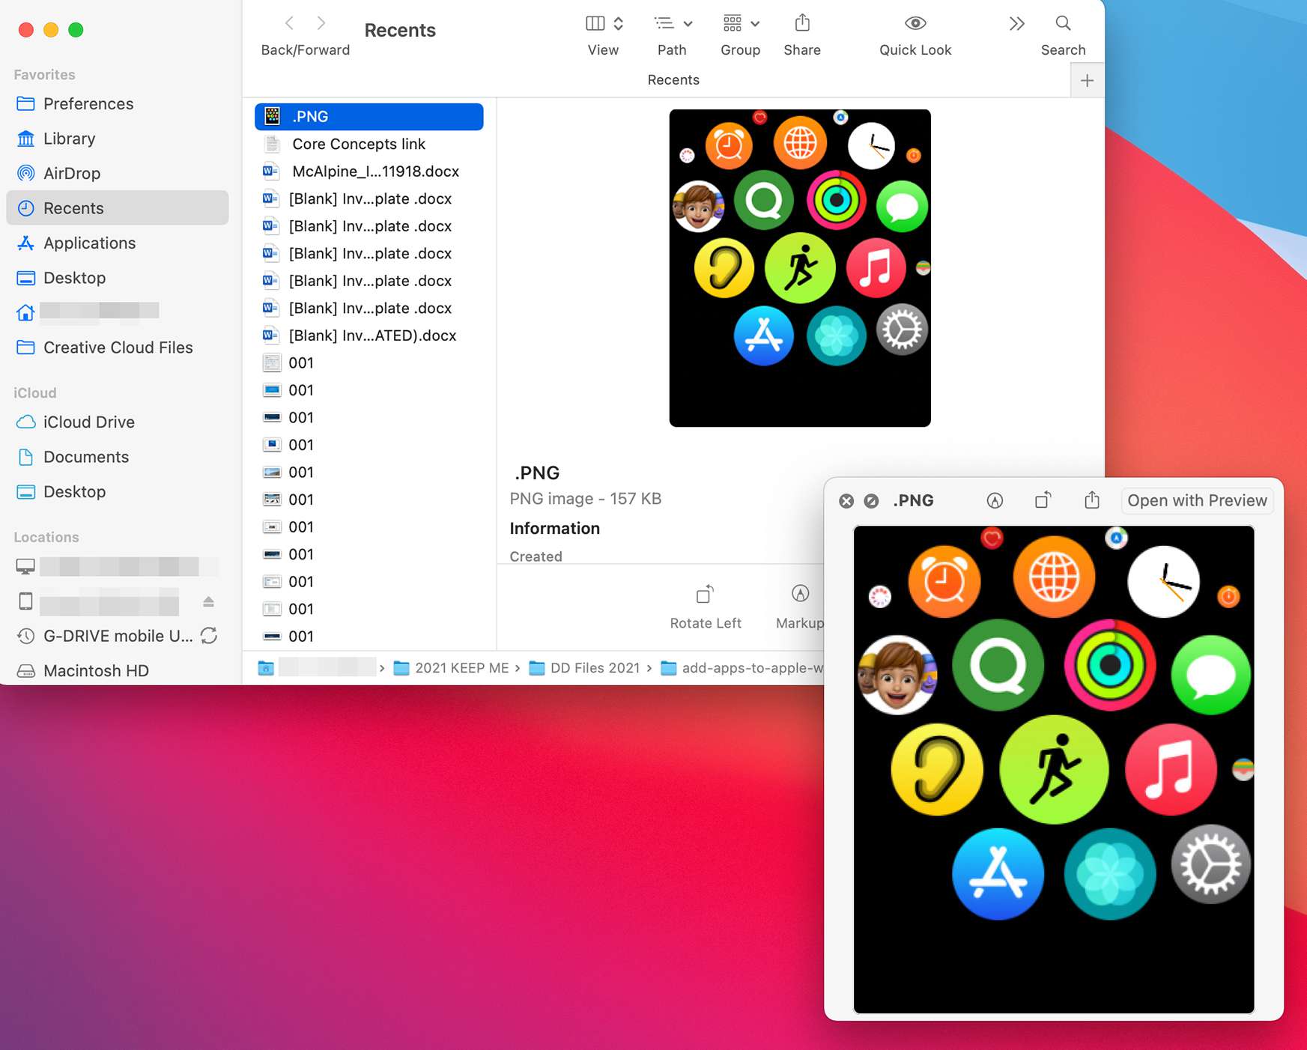The height and width of the screenshot is (1050, 1307).
Task: Click the blue App Store icon in Quick Look
Action: pyautogui.click(x=998, y=874)
